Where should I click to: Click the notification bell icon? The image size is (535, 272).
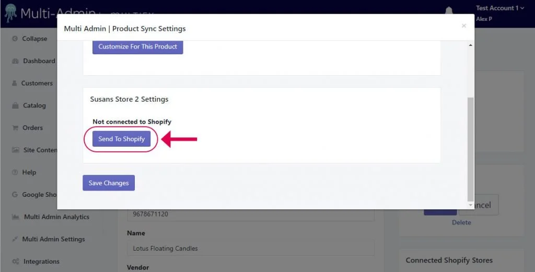(449, 10)
